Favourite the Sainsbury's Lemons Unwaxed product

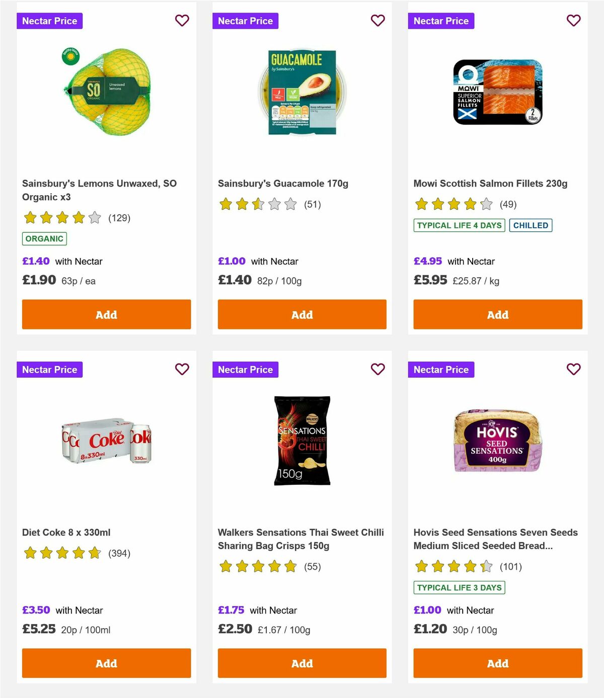click(x=182, y=21)
